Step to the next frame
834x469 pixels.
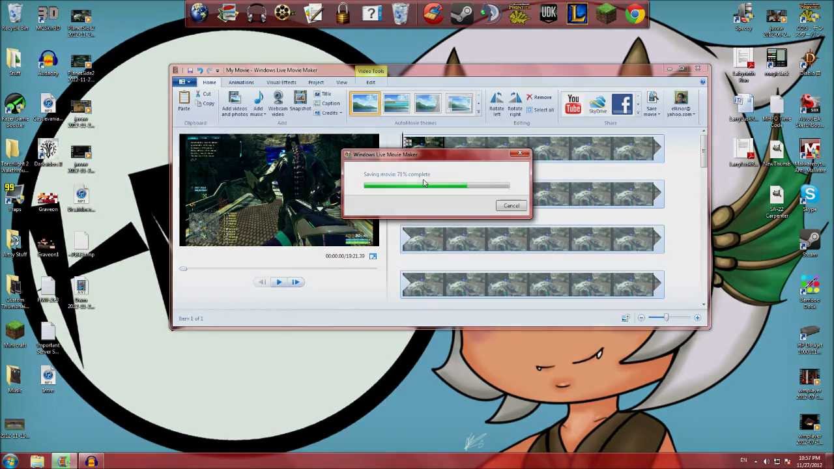(295, 282)
